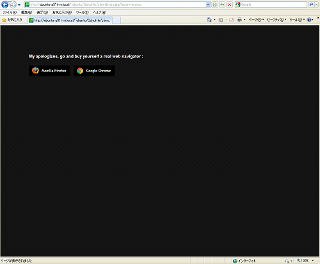
Task: Open a new tab with the blank tab button
Action: pos(116,20)
